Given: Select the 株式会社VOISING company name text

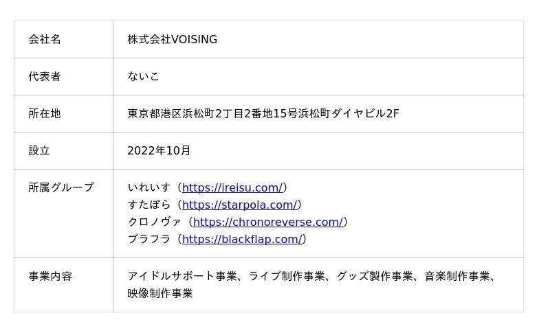Looking at the screenshot, I should click(172, 40).
